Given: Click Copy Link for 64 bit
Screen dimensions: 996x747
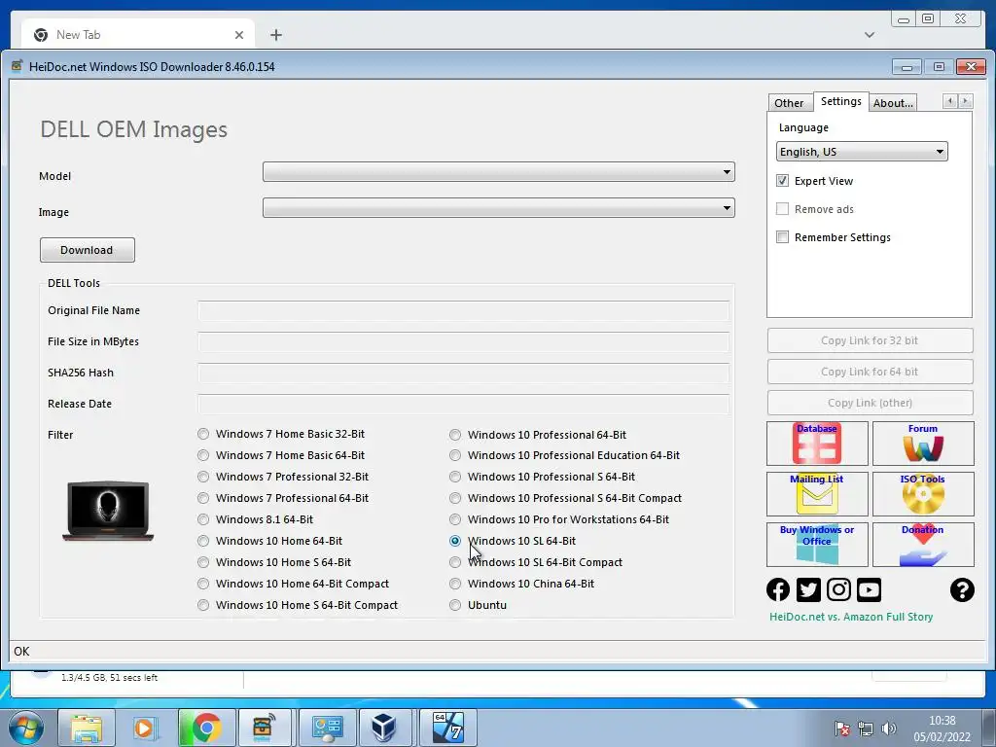Looking at the screenshot, I should (x=870, y=372).
